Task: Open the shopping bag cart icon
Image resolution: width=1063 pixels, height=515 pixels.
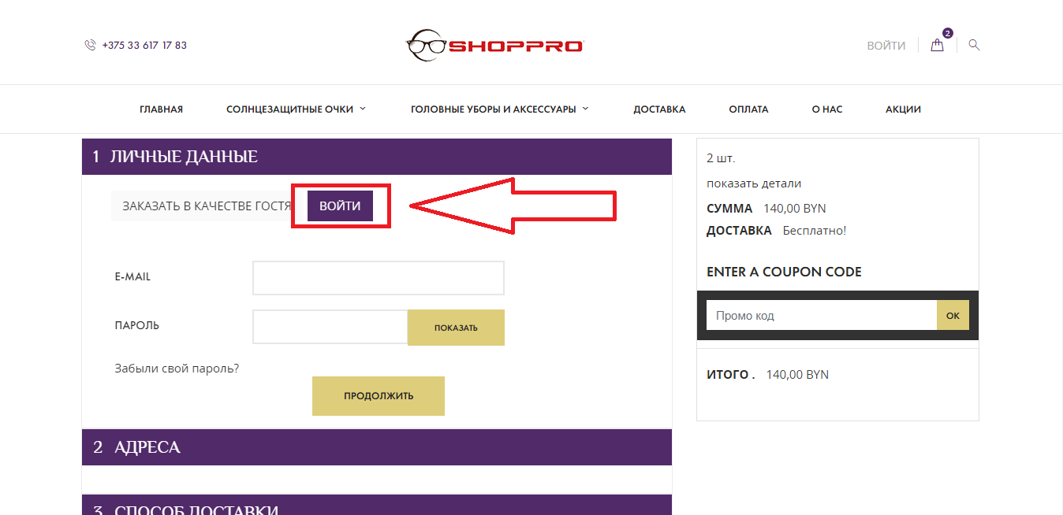Action: pyautogui.click(x=937, y=46)
